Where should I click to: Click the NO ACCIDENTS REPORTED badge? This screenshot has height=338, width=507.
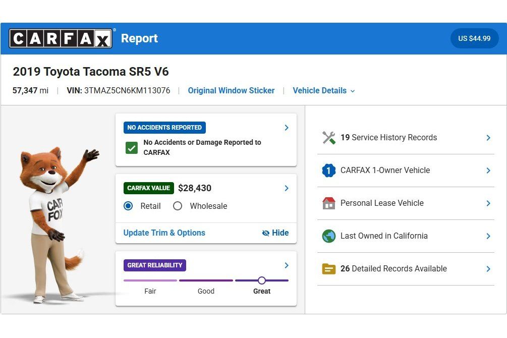(164, 128)
